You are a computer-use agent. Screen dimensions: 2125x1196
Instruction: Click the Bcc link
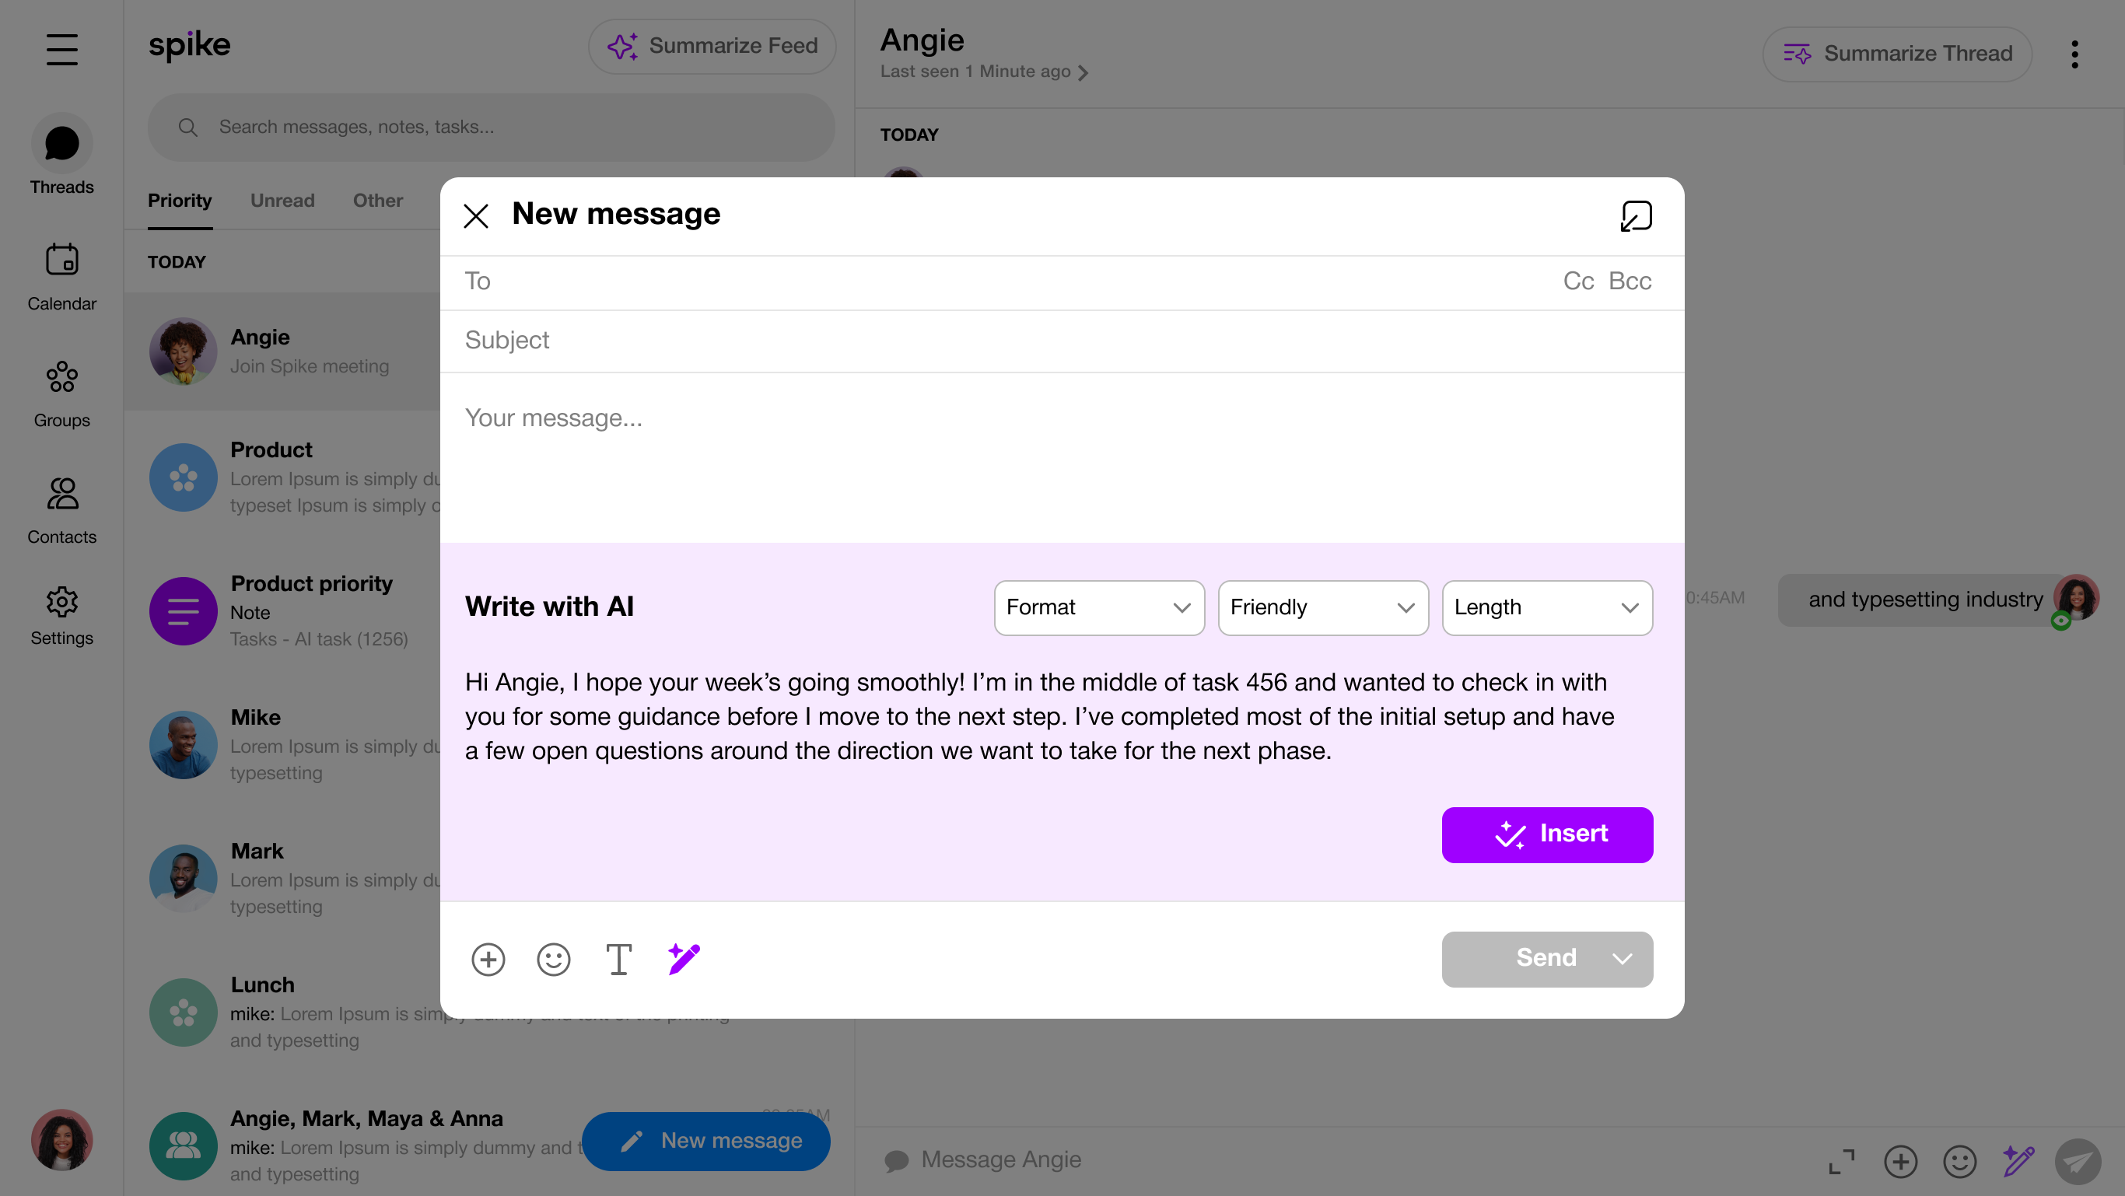1630,282
